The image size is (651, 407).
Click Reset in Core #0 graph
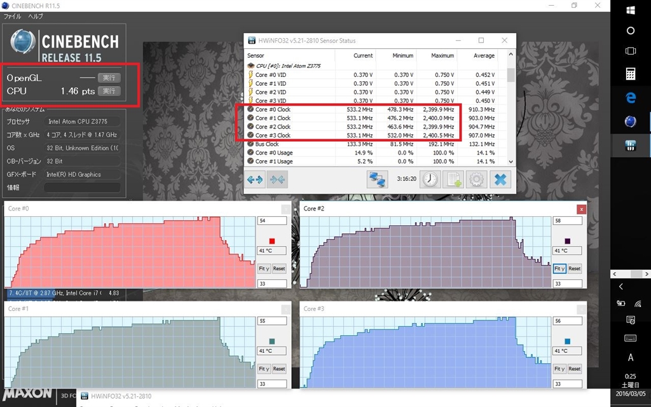coord(279,268)
